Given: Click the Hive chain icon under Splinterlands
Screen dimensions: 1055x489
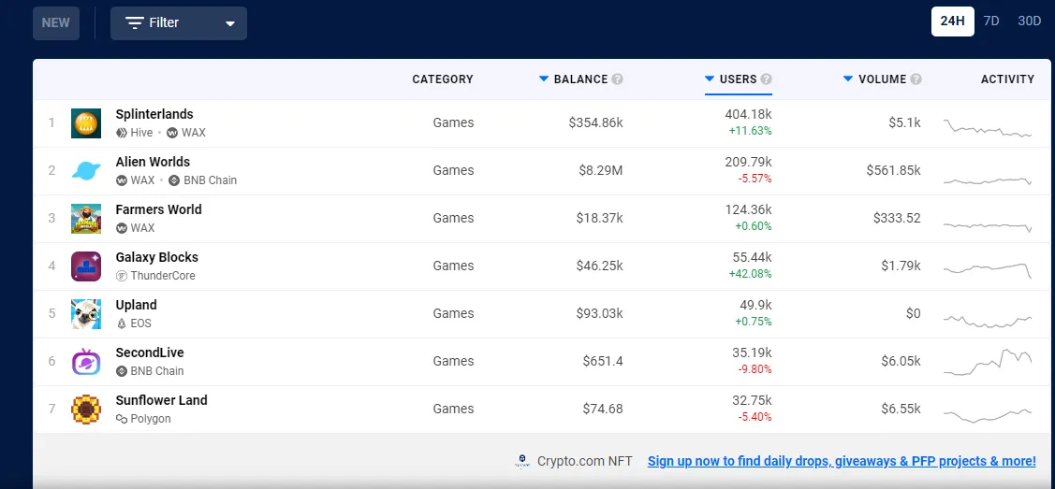Looking at the screenshot, I should click(122, 133).
